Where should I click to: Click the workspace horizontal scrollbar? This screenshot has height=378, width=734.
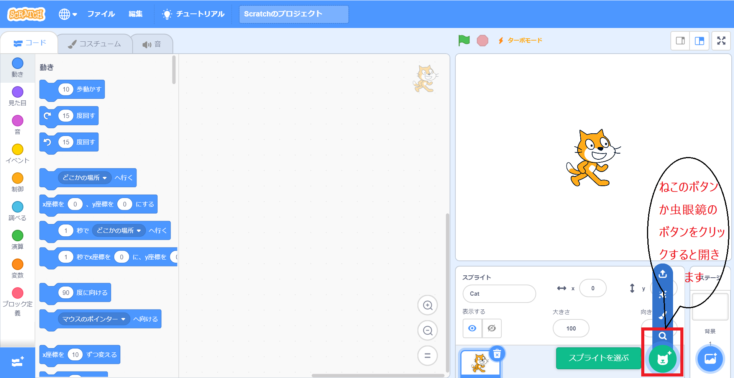coord(378,376)
